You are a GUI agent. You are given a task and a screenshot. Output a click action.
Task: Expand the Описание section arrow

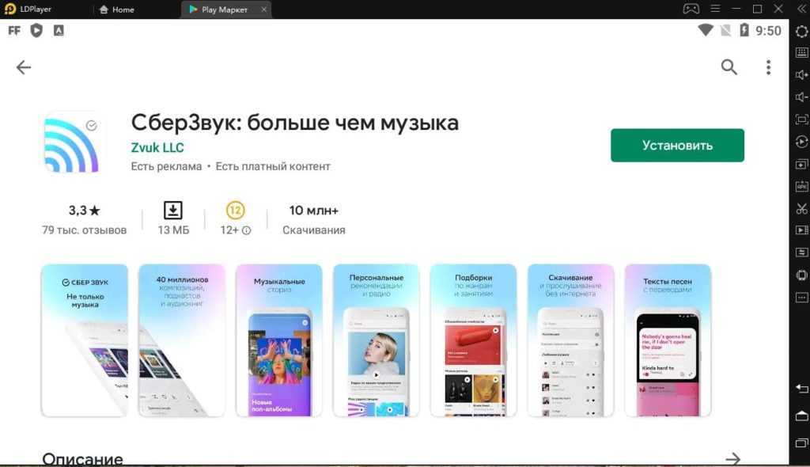[733, 458]
